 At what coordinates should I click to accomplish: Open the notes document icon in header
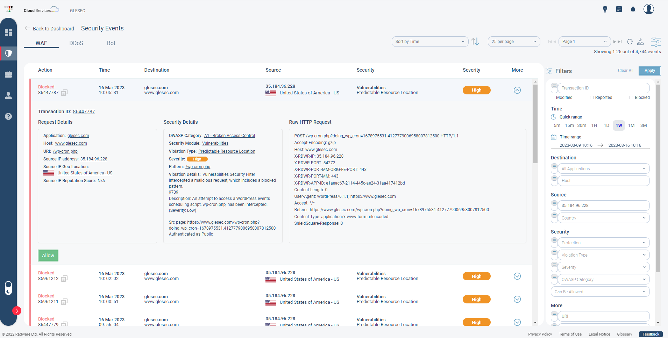coord(619,9)
